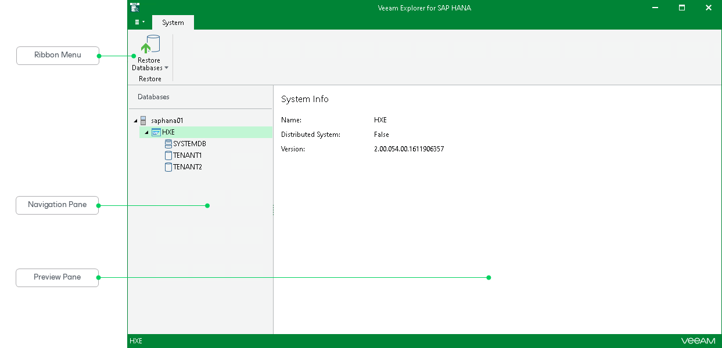Click the Veeam Explorer title bar icon
The width and height of the screenshot is (722, 348).
click(135, 8)
